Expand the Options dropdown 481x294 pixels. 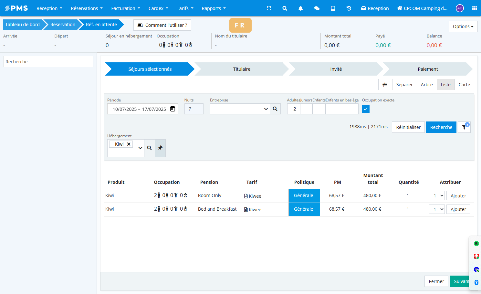(463, 26)
